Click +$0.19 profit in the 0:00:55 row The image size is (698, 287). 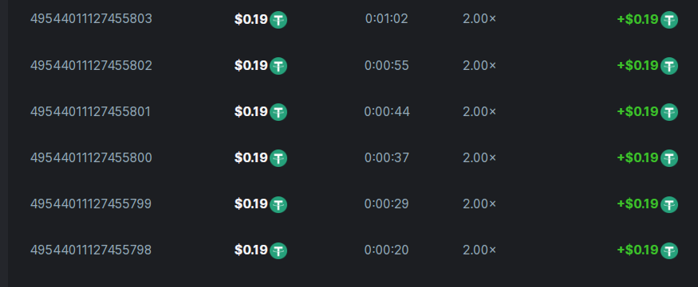click(x=637, y=66)
